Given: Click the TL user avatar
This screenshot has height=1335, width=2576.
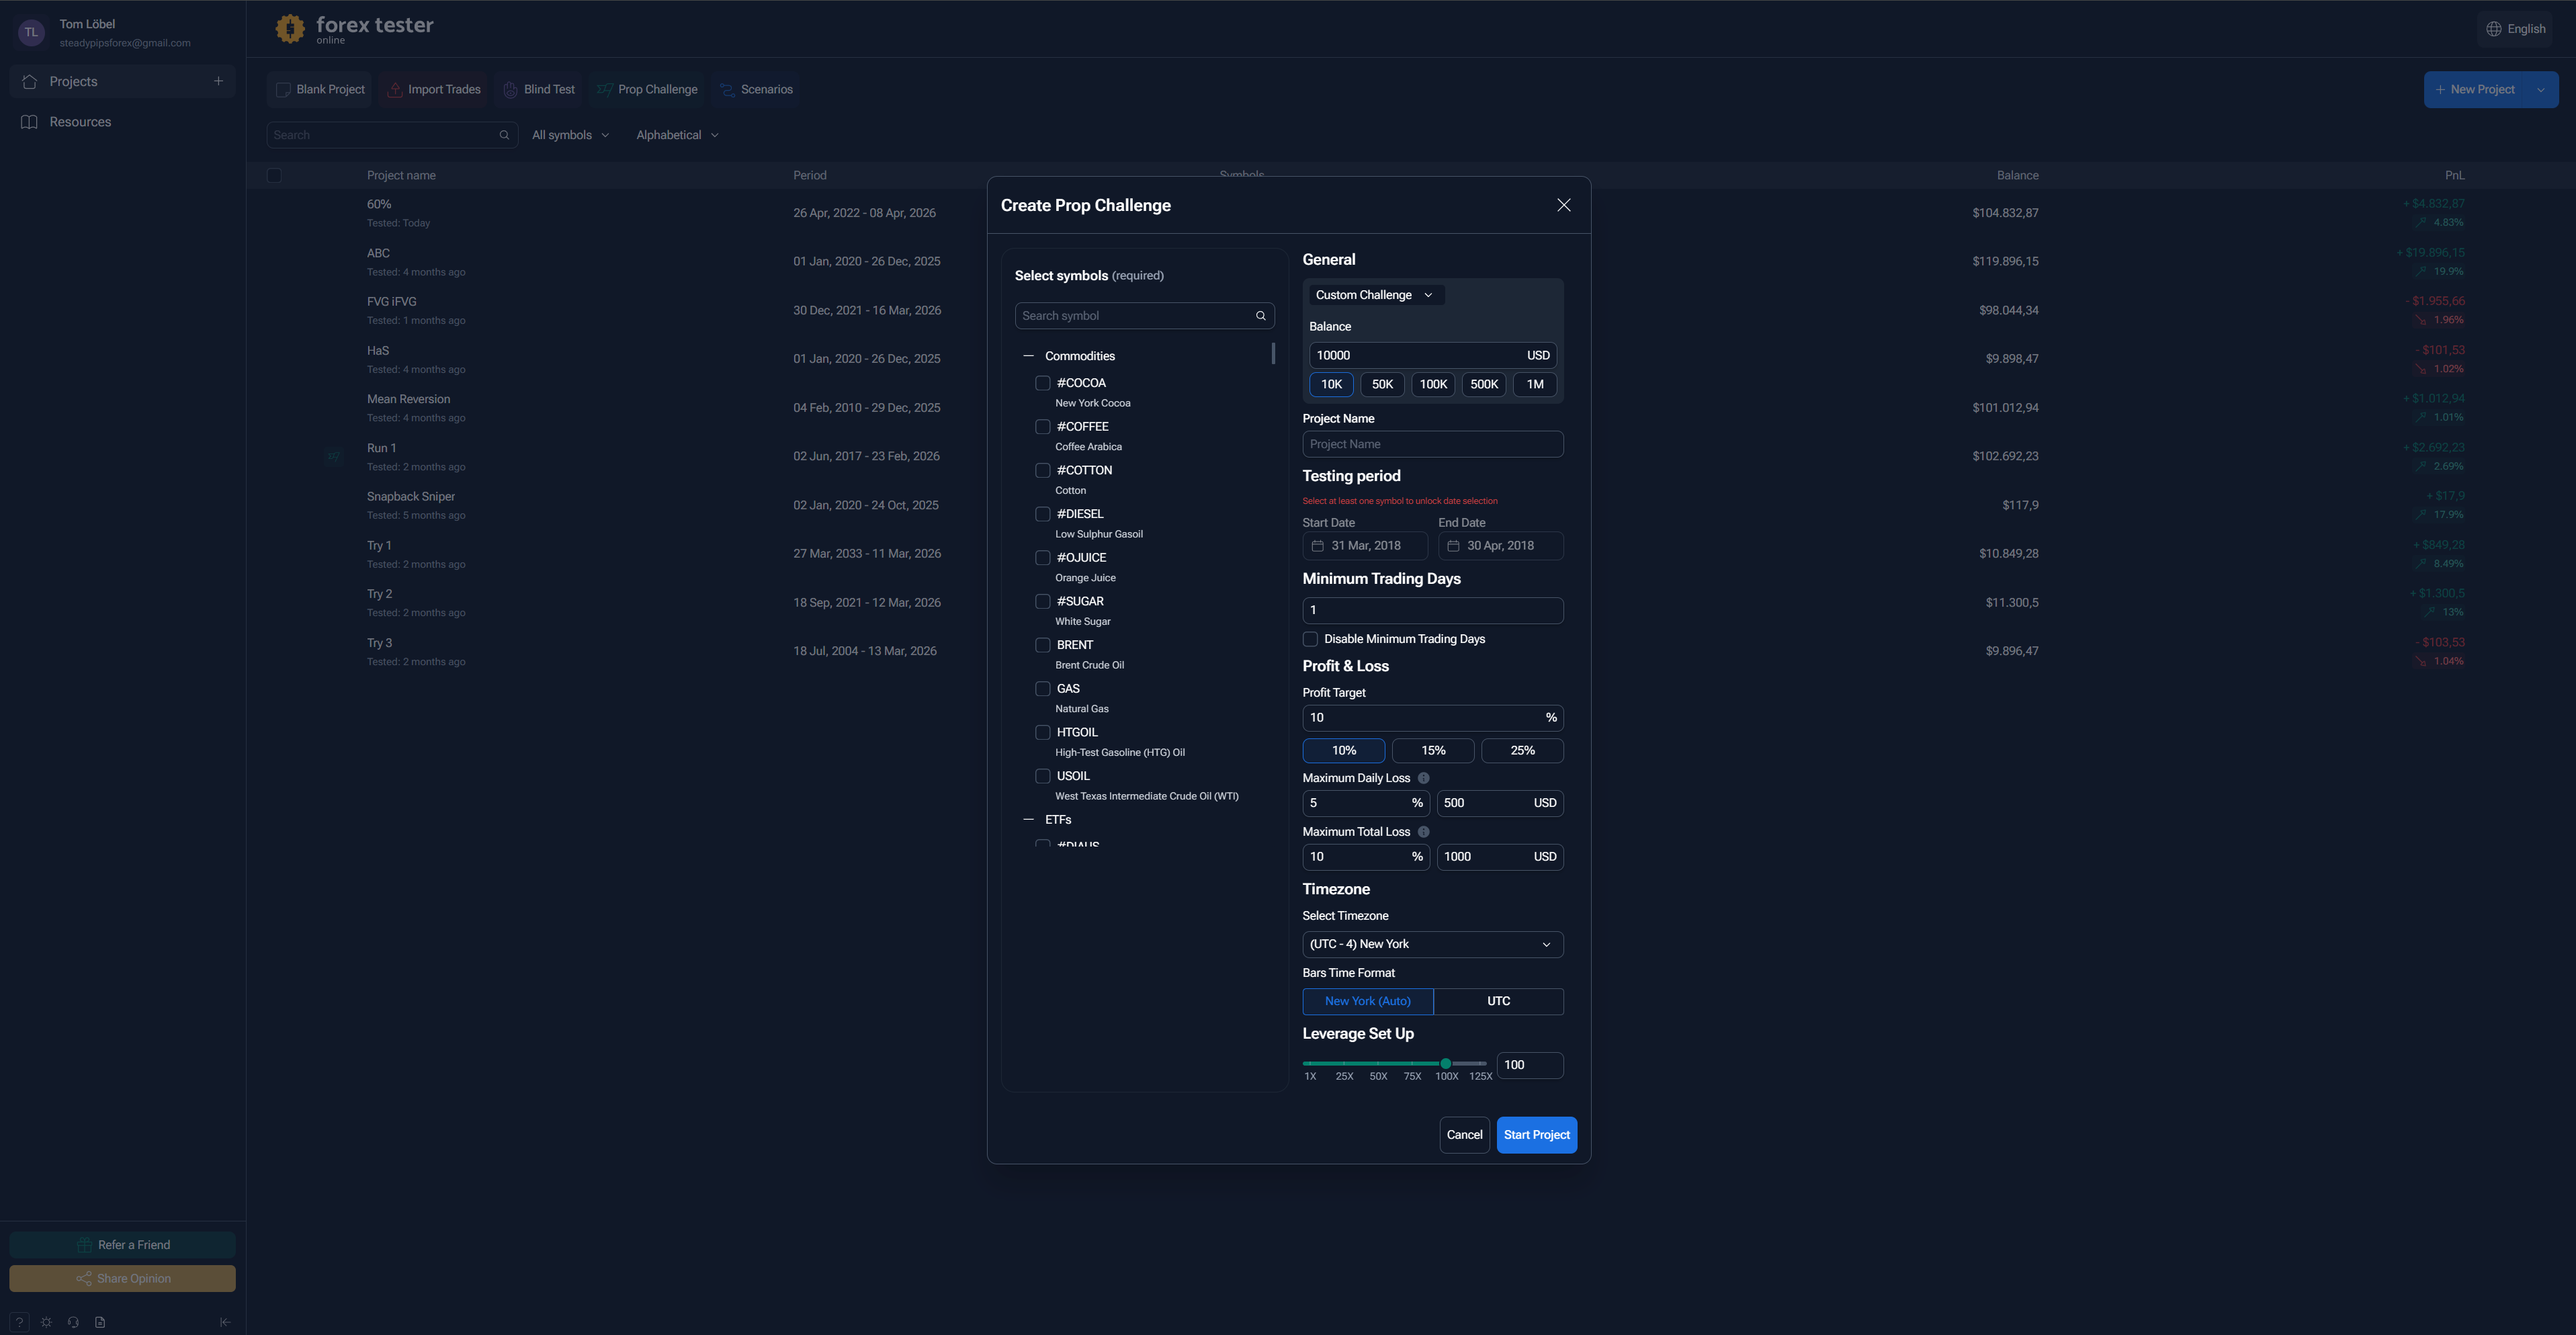Looking at the screenshot, I should [32, 32].
